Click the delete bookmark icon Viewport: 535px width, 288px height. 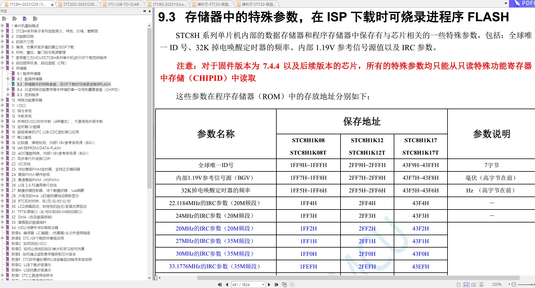tap(4, 19)
